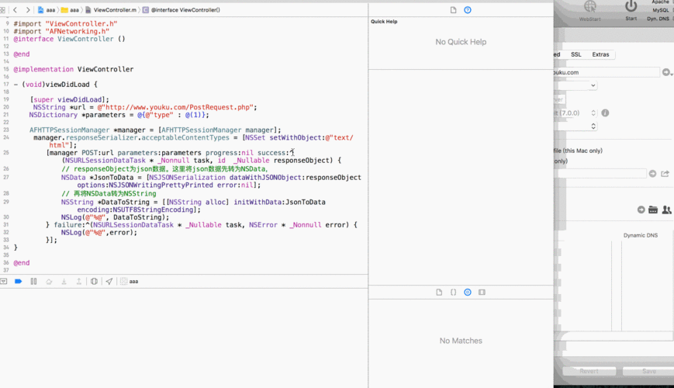Go back in editor navigation history
Screen dimensions: 674x388
pos(15,10)
